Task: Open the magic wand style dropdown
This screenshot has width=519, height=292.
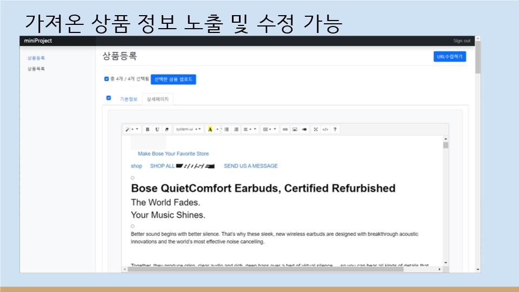Action: tap(132, 129)
